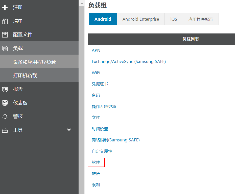The height and width of the screenshot is (194, 235).
Task: Open the WiFi payload link
Action: (96, 73)
